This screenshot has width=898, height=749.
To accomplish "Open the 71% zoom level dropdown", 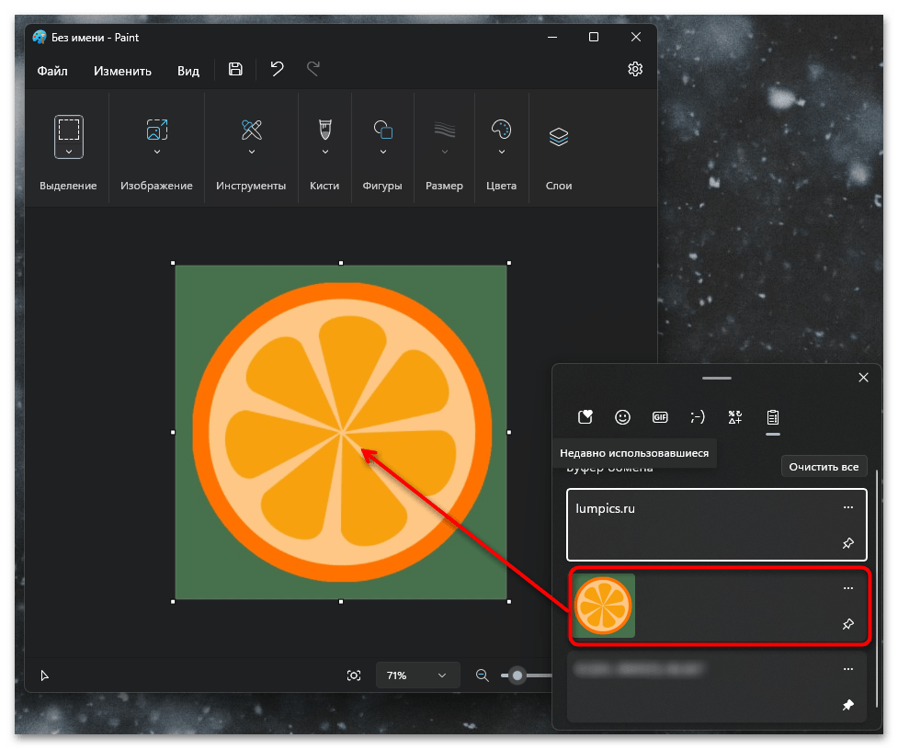I will (416, 675).
